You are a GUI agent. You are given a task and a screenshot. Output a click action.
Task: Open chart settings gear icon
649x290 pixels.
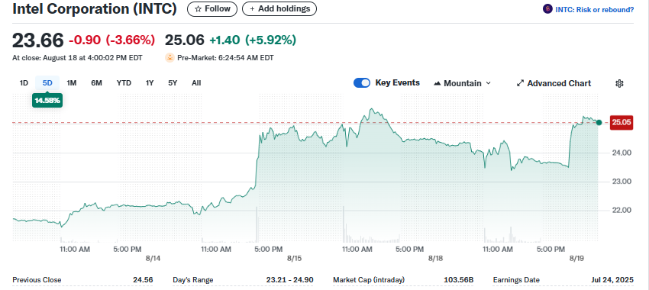pos(619,84)
